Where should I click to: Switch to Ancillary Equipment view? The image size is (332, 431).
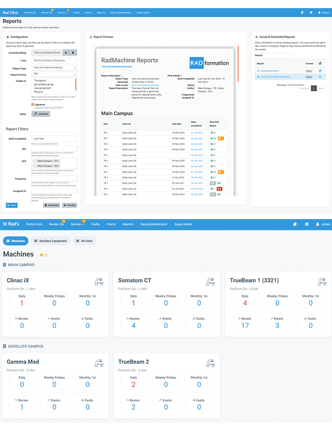pos(50,241)
